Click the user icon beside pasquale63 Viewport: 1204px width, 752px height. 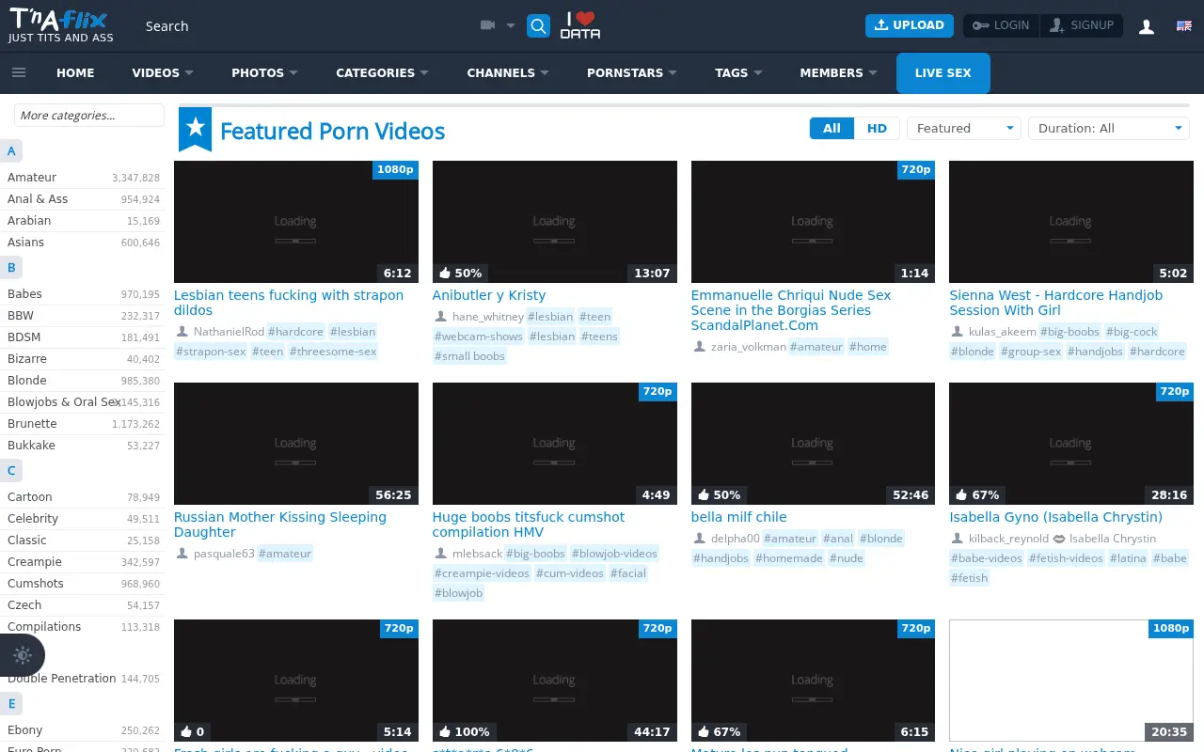(x=182, y=554)
